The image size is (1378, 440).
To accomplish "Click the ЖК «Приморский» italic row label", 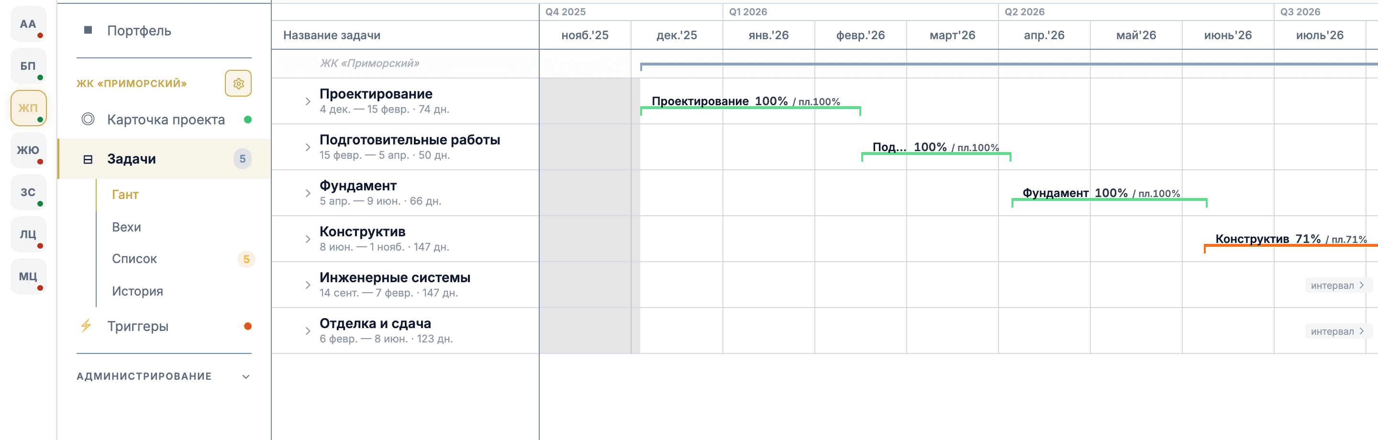I will [x=370, y=63].
